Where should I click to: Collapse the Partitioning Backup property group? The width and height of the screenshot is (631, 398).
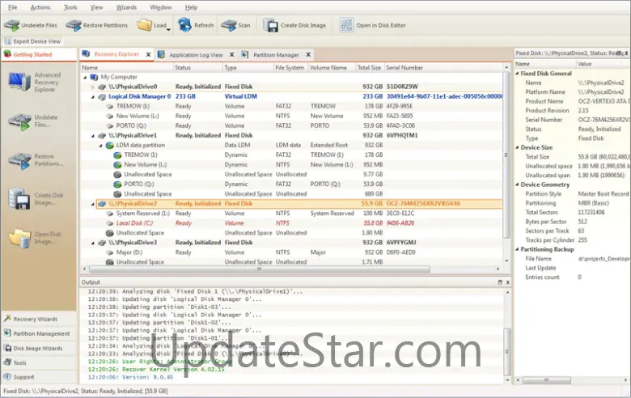point(518,249)
